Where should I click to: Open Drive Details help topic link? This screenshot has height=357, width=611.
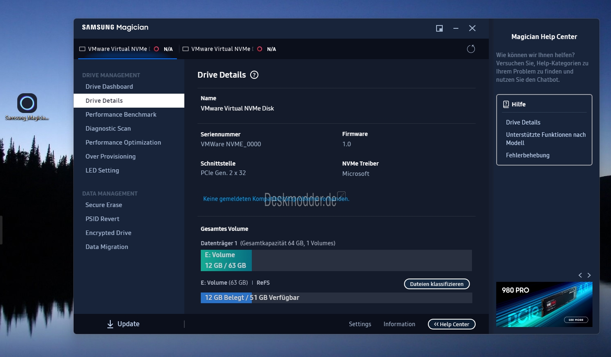coord(523,122)
